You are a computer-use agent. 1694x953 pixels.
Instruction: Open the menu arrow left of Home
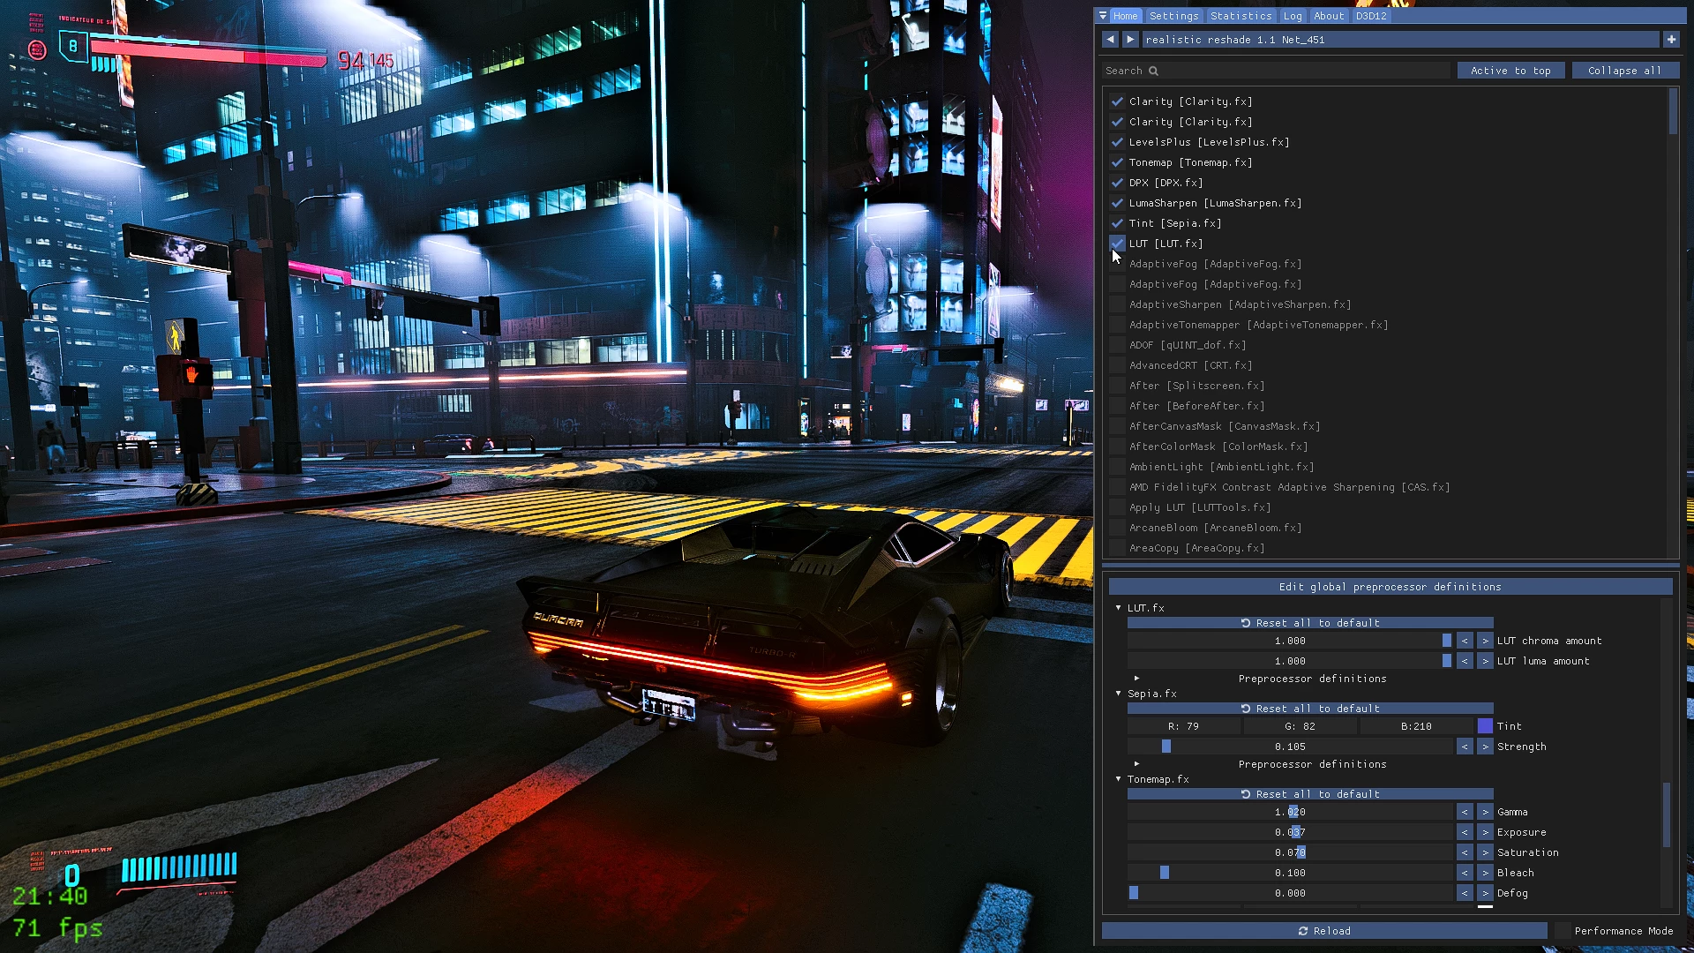(1103, 16)
